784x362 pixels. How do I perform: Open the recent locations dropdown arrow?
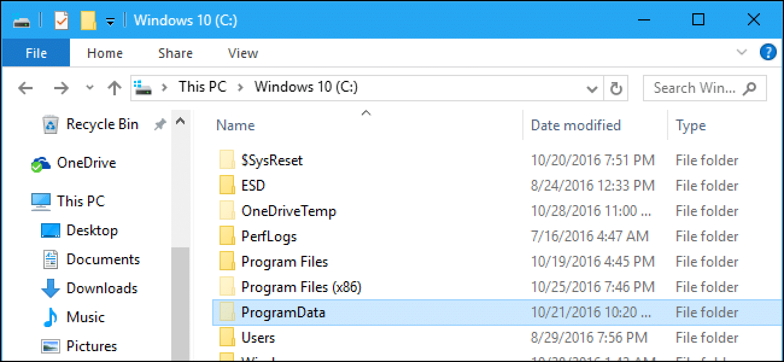point(89,88)
